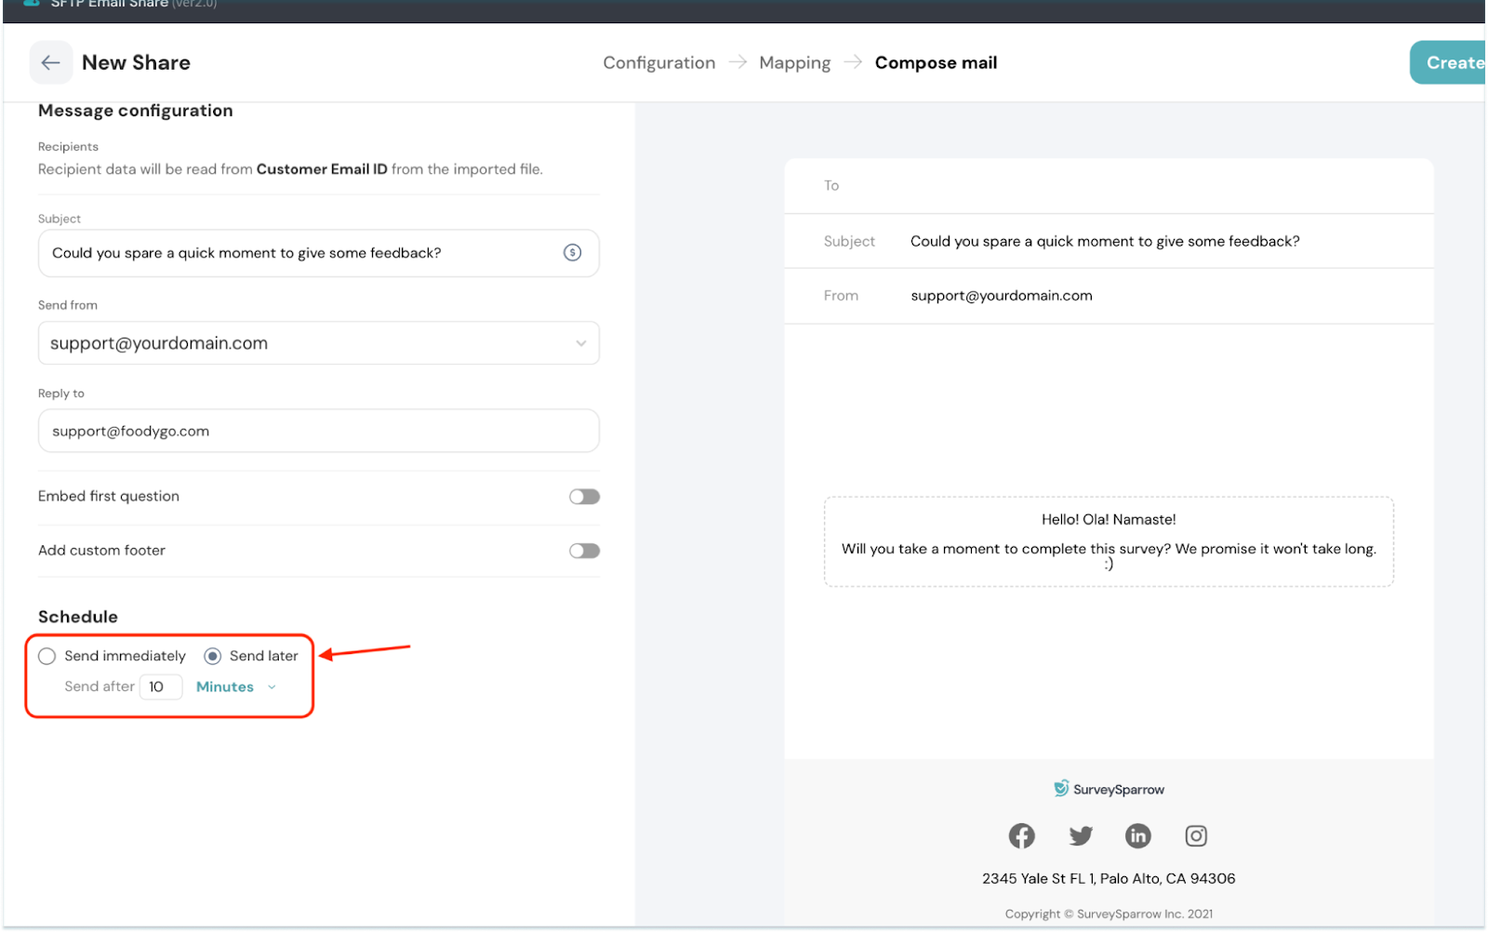Viewport: 1488px width, 933px height.
Task: Click the SurveySparrow logo in preview
Action: 1109,789
